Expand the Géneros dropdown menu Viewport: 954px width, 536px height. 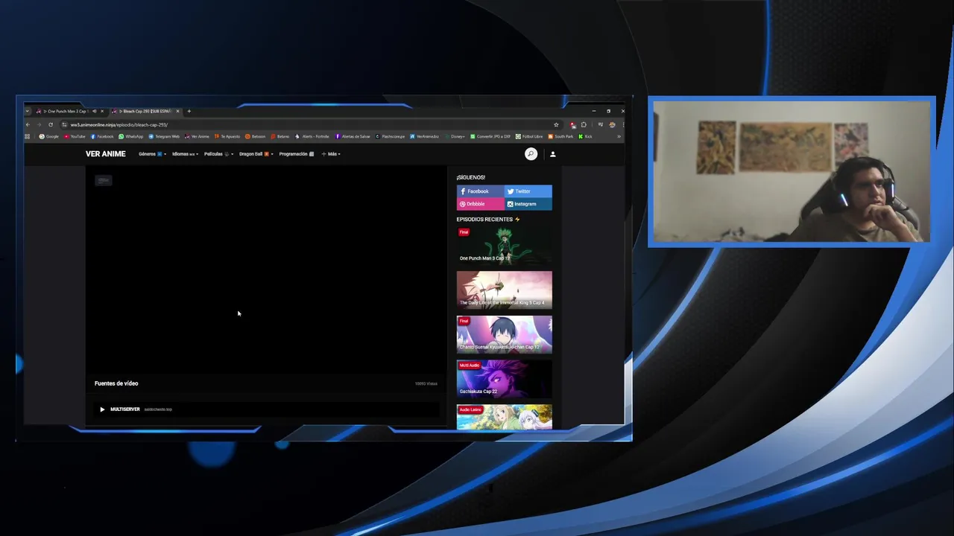[x=152, y=154]
